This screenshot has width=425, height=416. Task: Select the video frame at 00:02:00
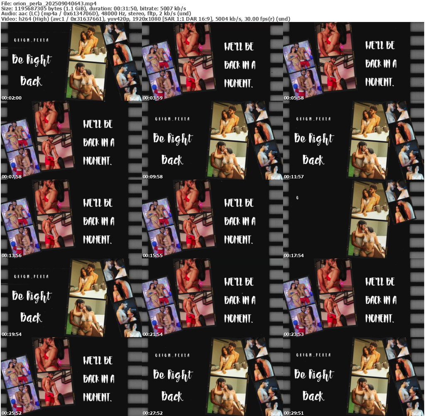coord(71,61)
